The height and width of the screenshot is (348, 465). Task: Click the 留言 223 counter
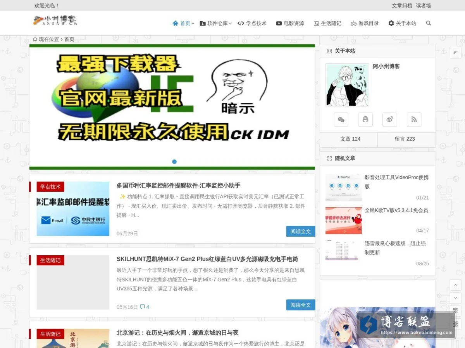click(405, 139)
